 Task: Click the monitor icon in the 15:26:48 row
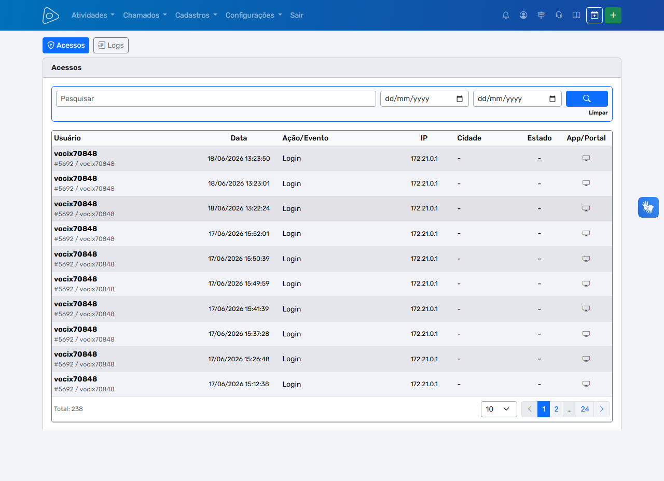[x=586, y=359]
